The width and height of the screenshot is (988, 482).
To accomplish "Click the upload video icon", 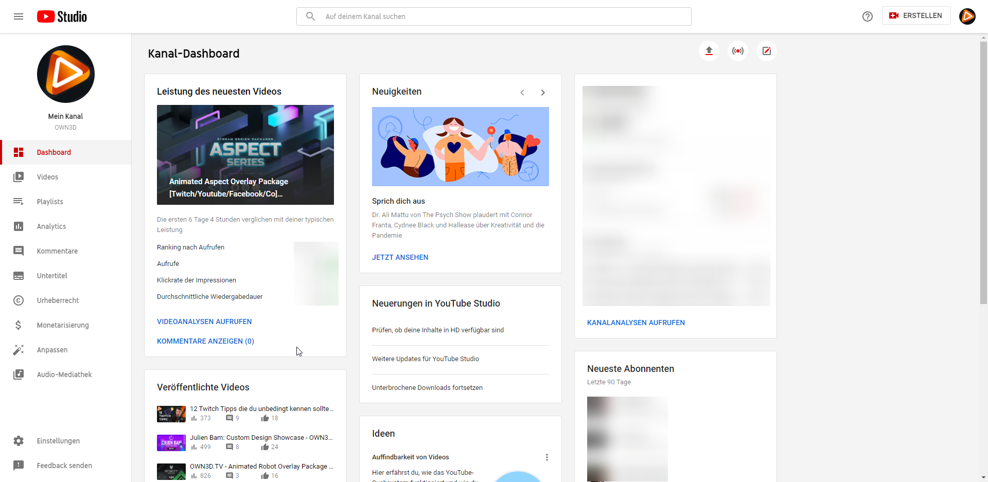I will (709, 51).
